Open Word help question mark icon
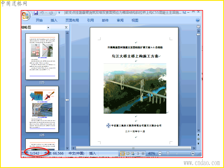 click(198, 20)
